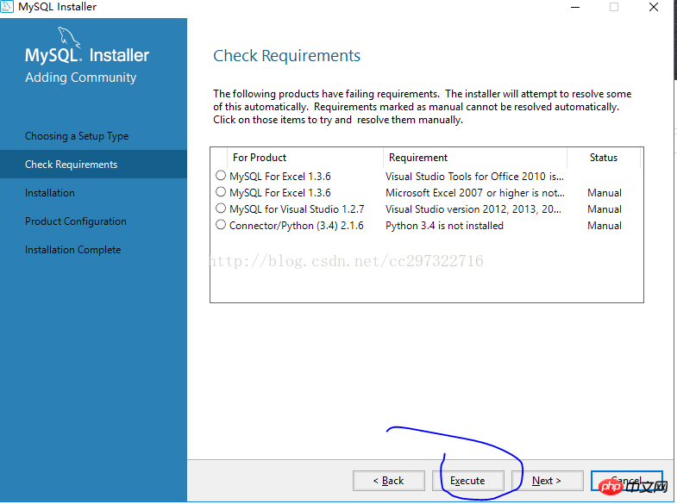Viewport: 677px width, 504px height.
Task: Click 'Microsoft Excel 2007 or higher is not...' requirement
Action: (x=475, y=193)
